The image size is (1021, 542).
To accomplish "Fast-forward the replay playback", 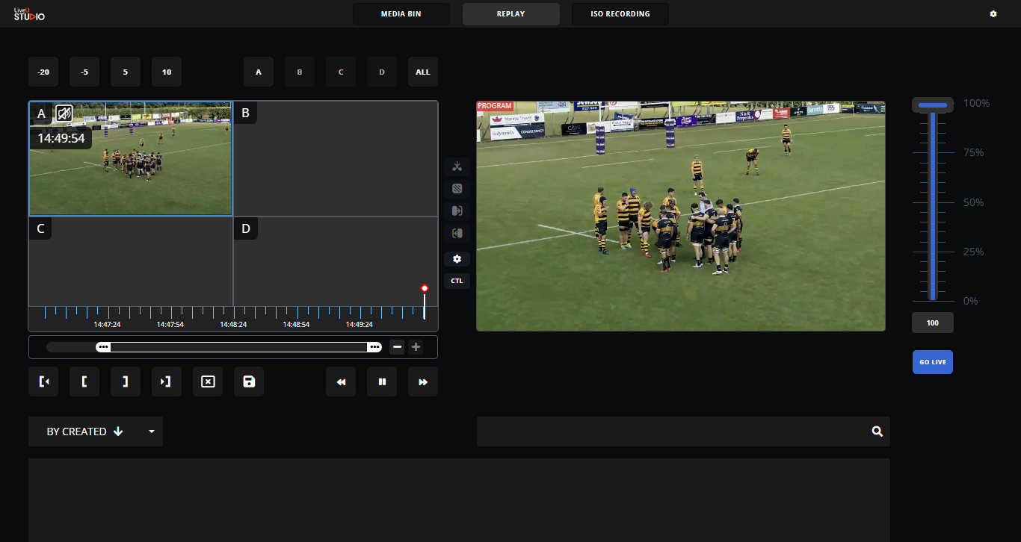I will point(423,381).
